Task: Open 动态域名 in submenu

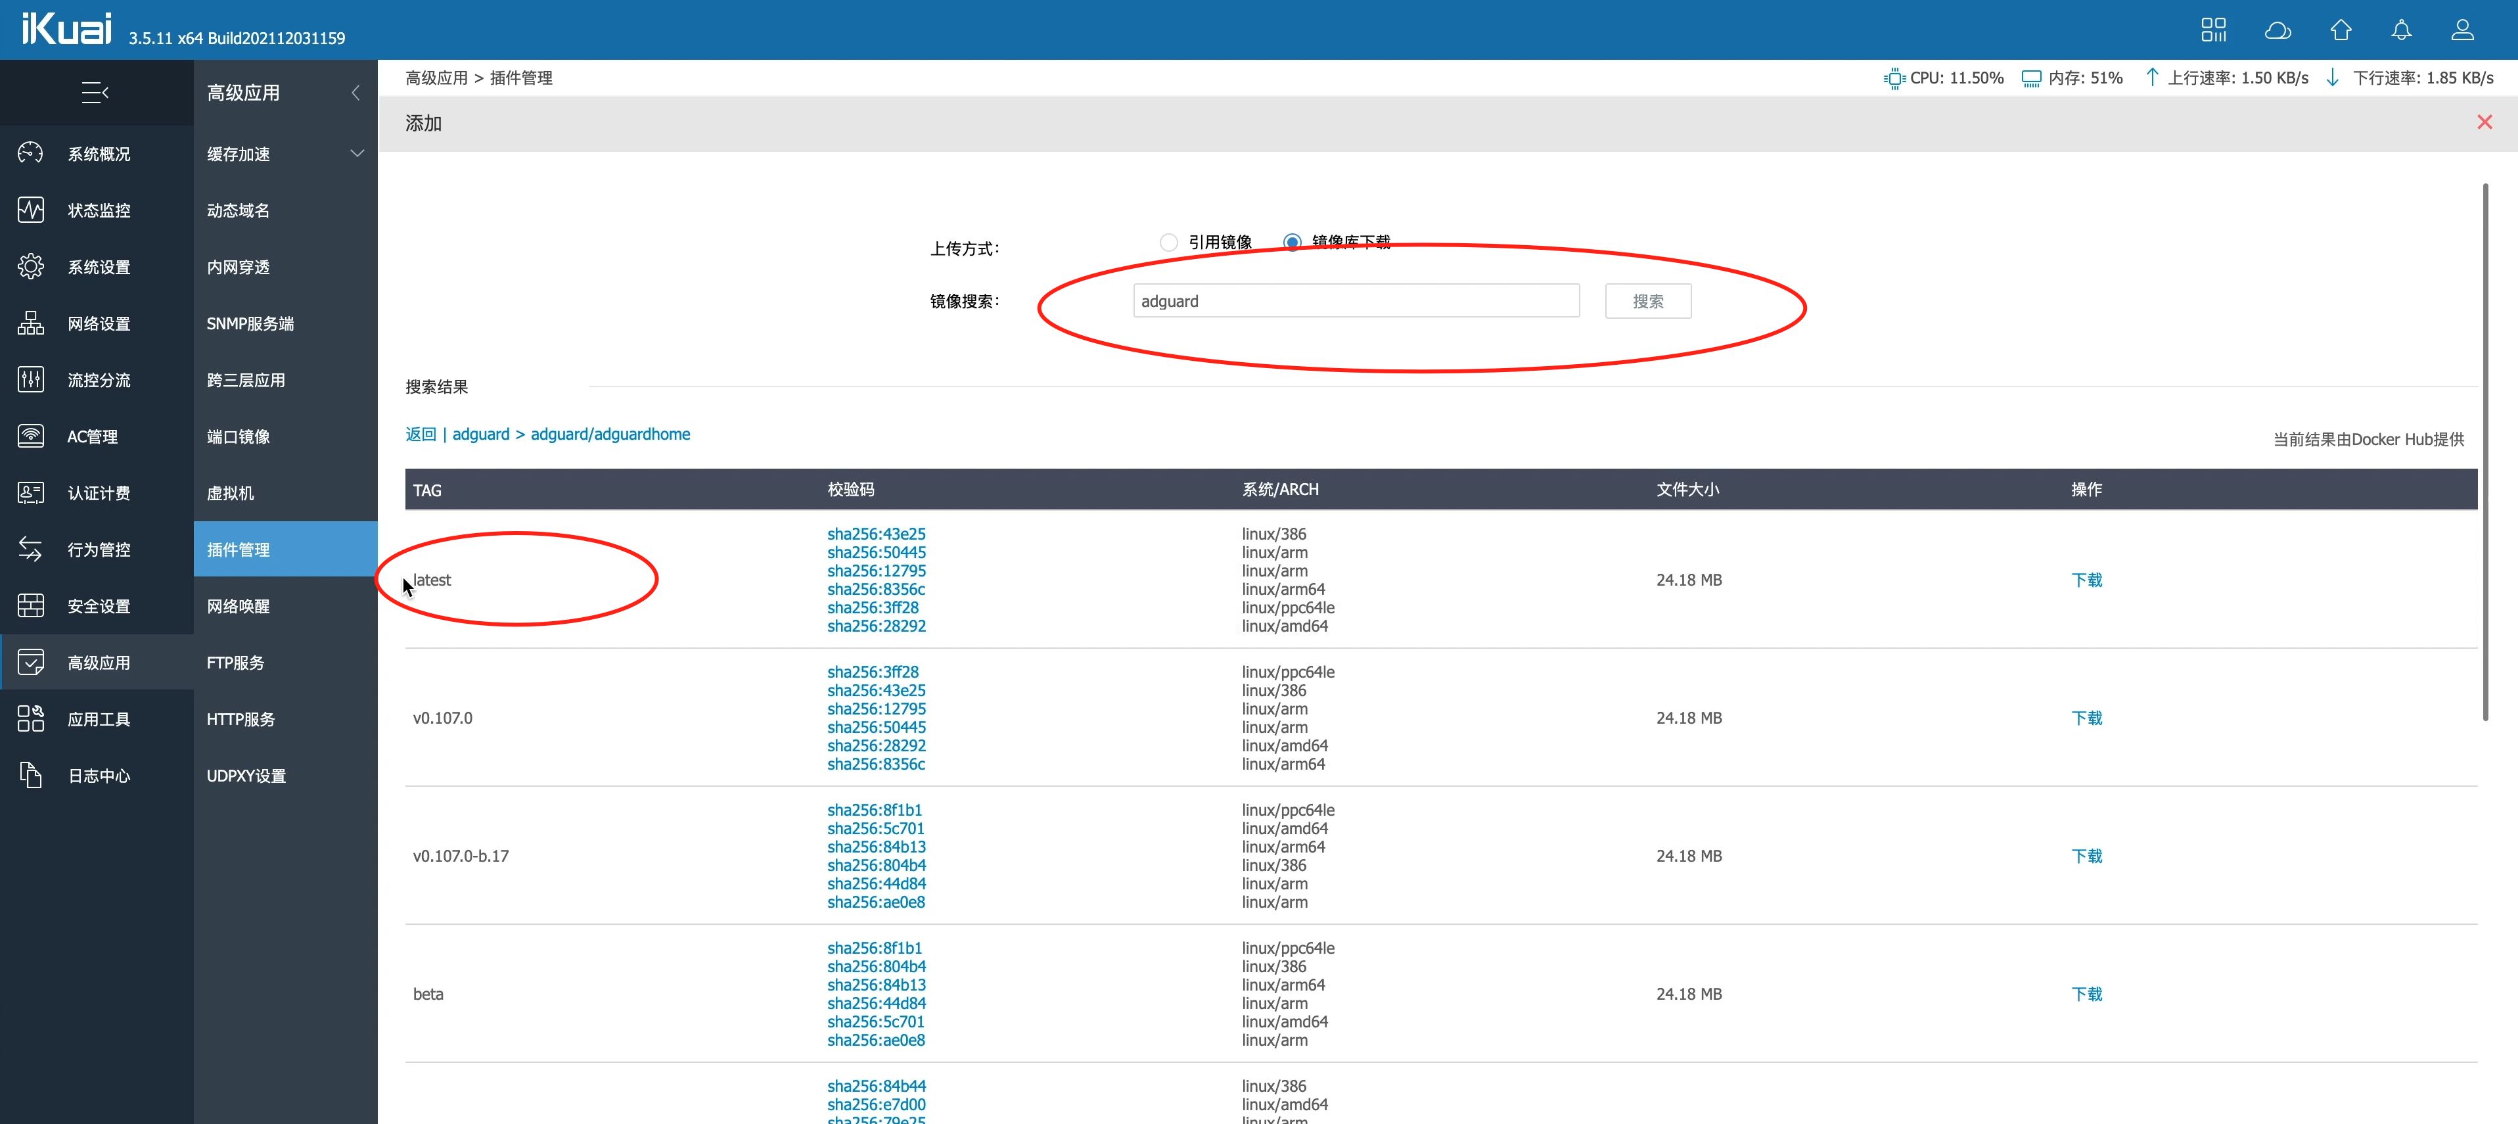Action: click(x=237, y=210)
